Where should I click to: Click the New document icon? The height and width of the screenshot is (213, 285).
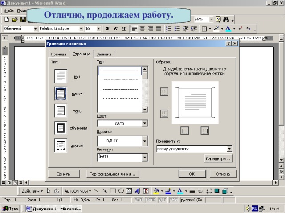coord(7,20)
